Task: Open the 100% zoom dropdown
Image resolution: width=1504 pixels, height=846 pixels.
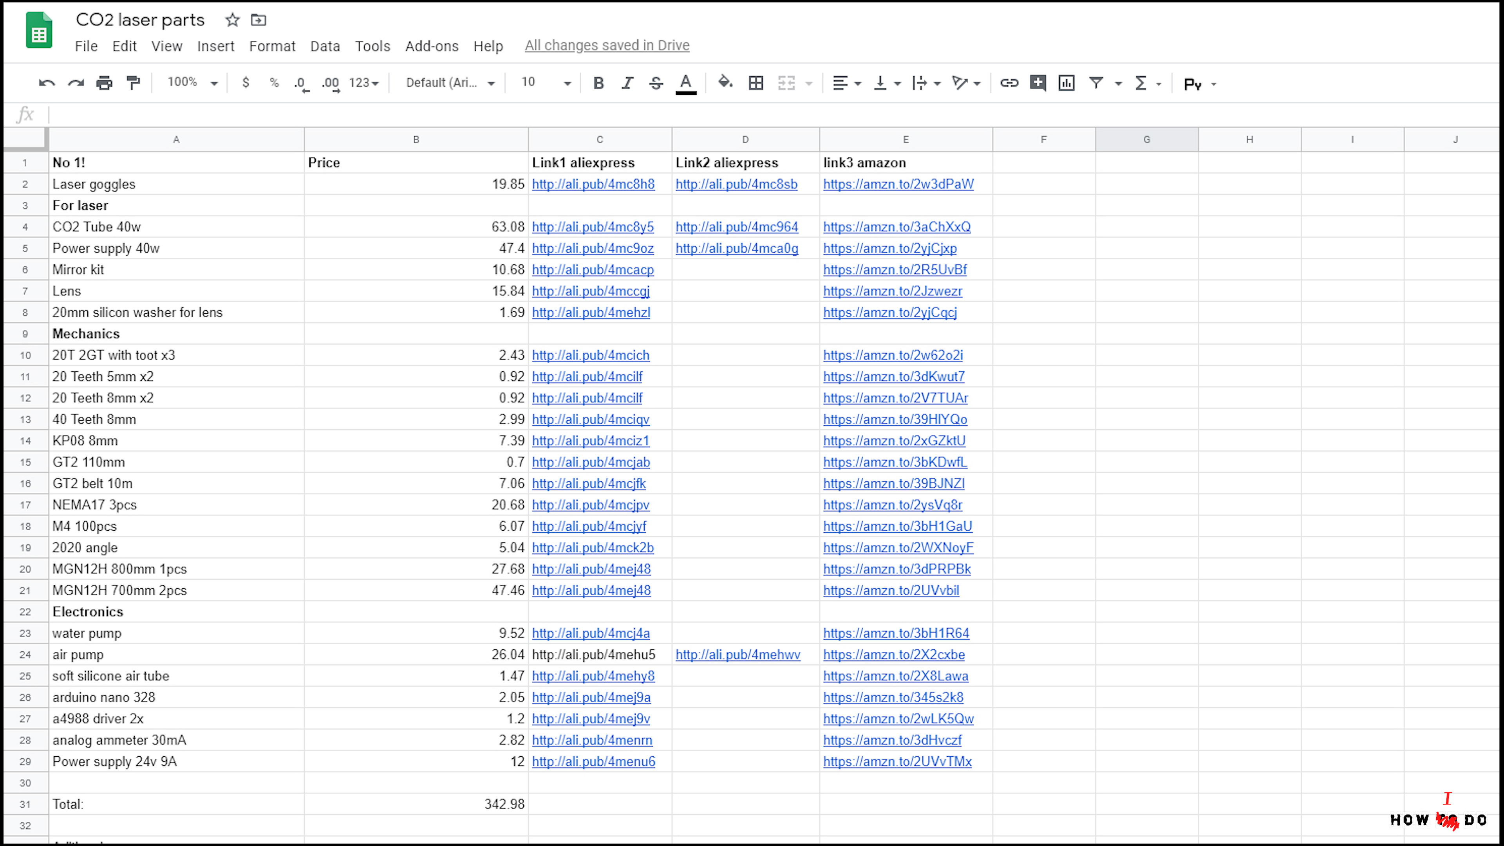Action: [193, 83]
